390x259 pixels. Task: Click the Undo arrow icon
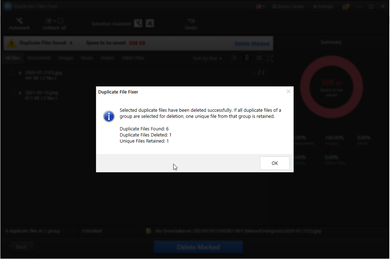(191, 21)
